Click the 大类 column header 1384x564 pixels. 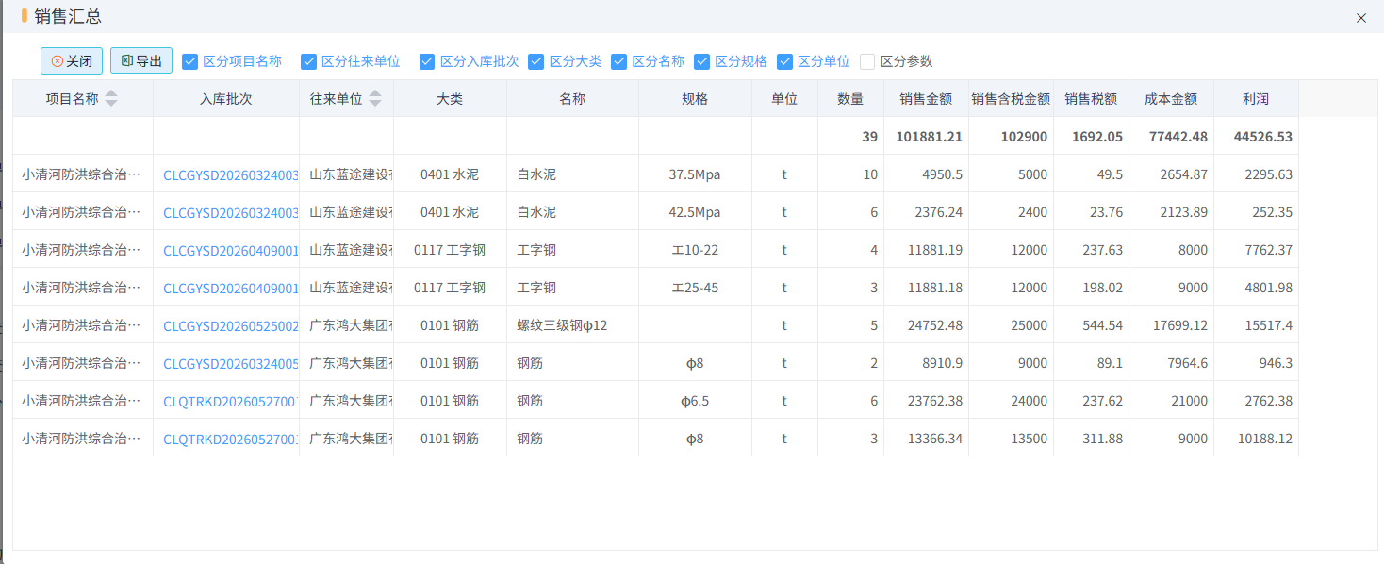pyautogui.click(x=450, y=99)
